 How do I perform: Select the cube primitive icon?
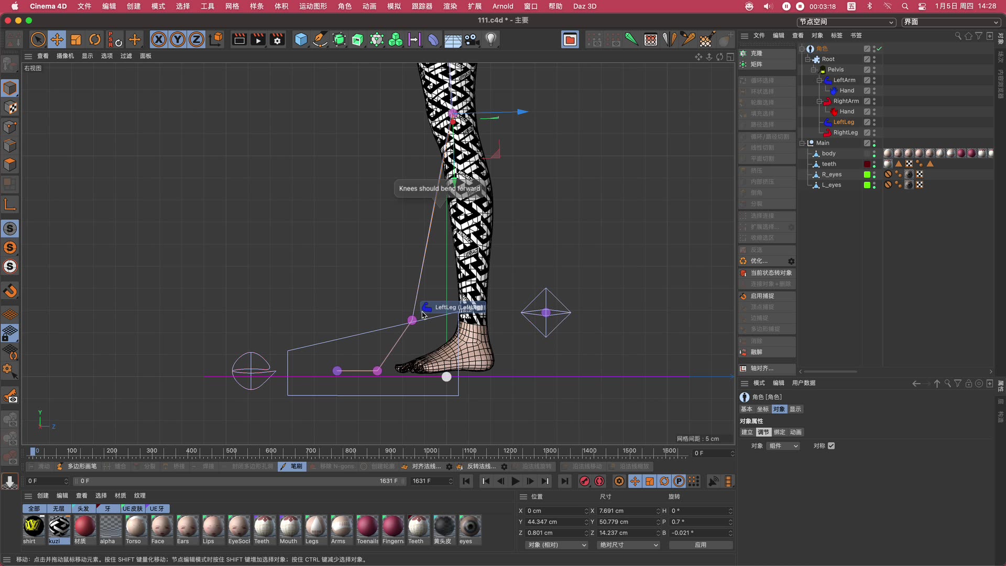pyautogui.click(x=301, y=39)
